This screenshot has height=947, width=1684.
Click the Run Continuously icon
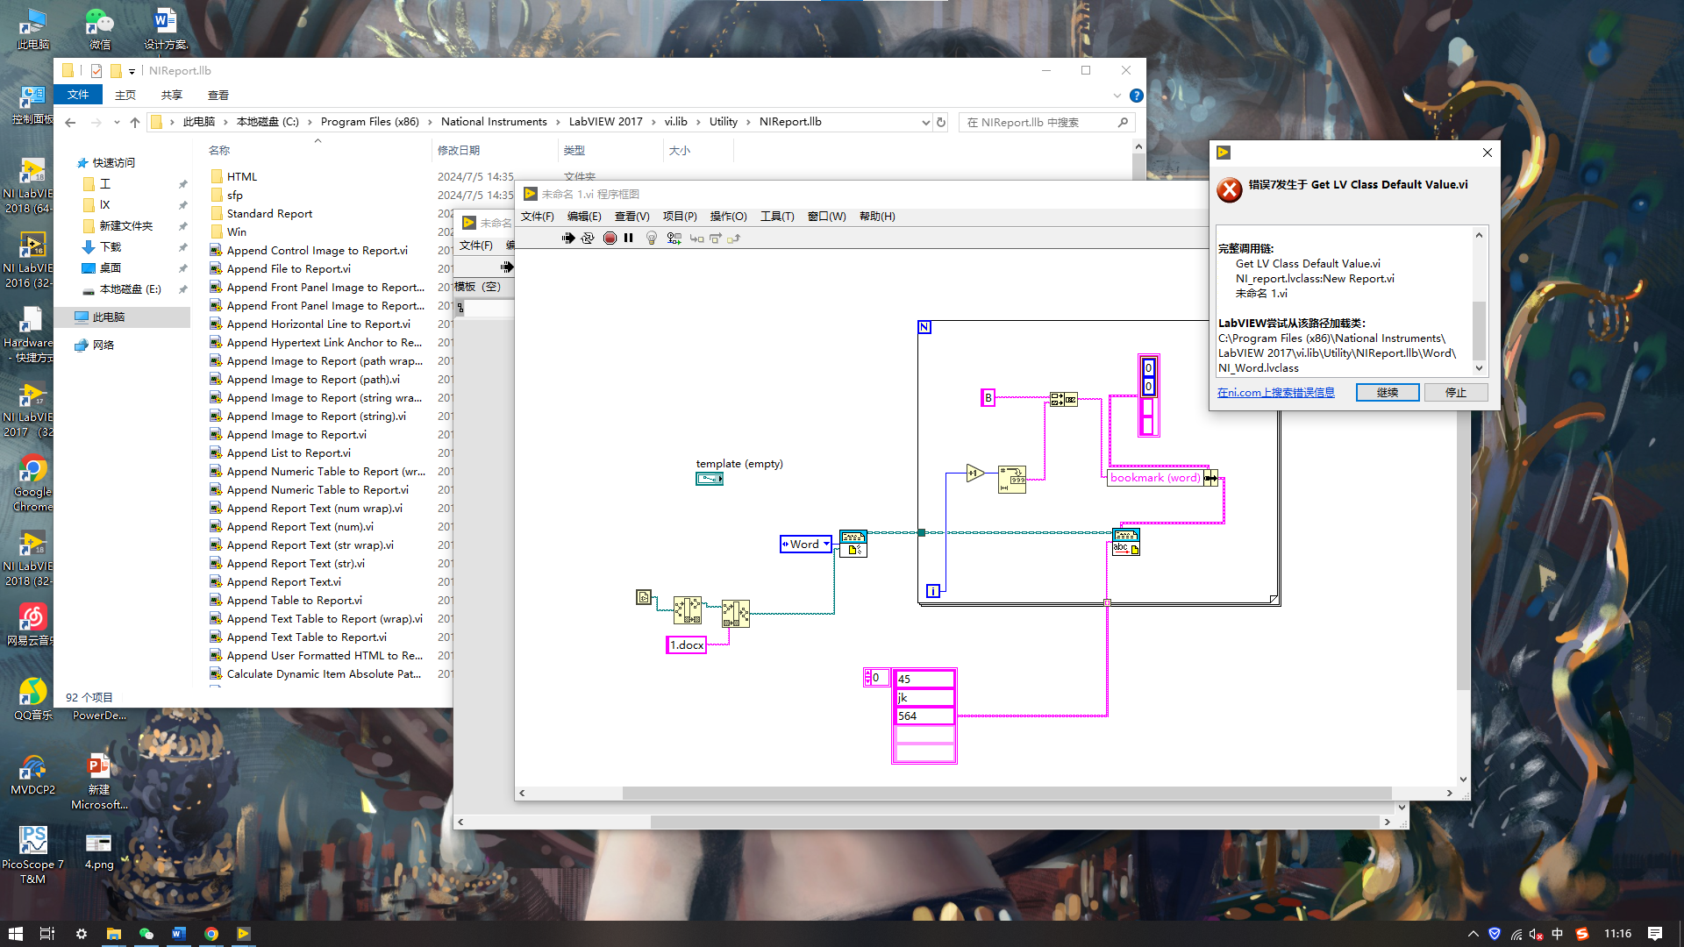coord(588,239)
